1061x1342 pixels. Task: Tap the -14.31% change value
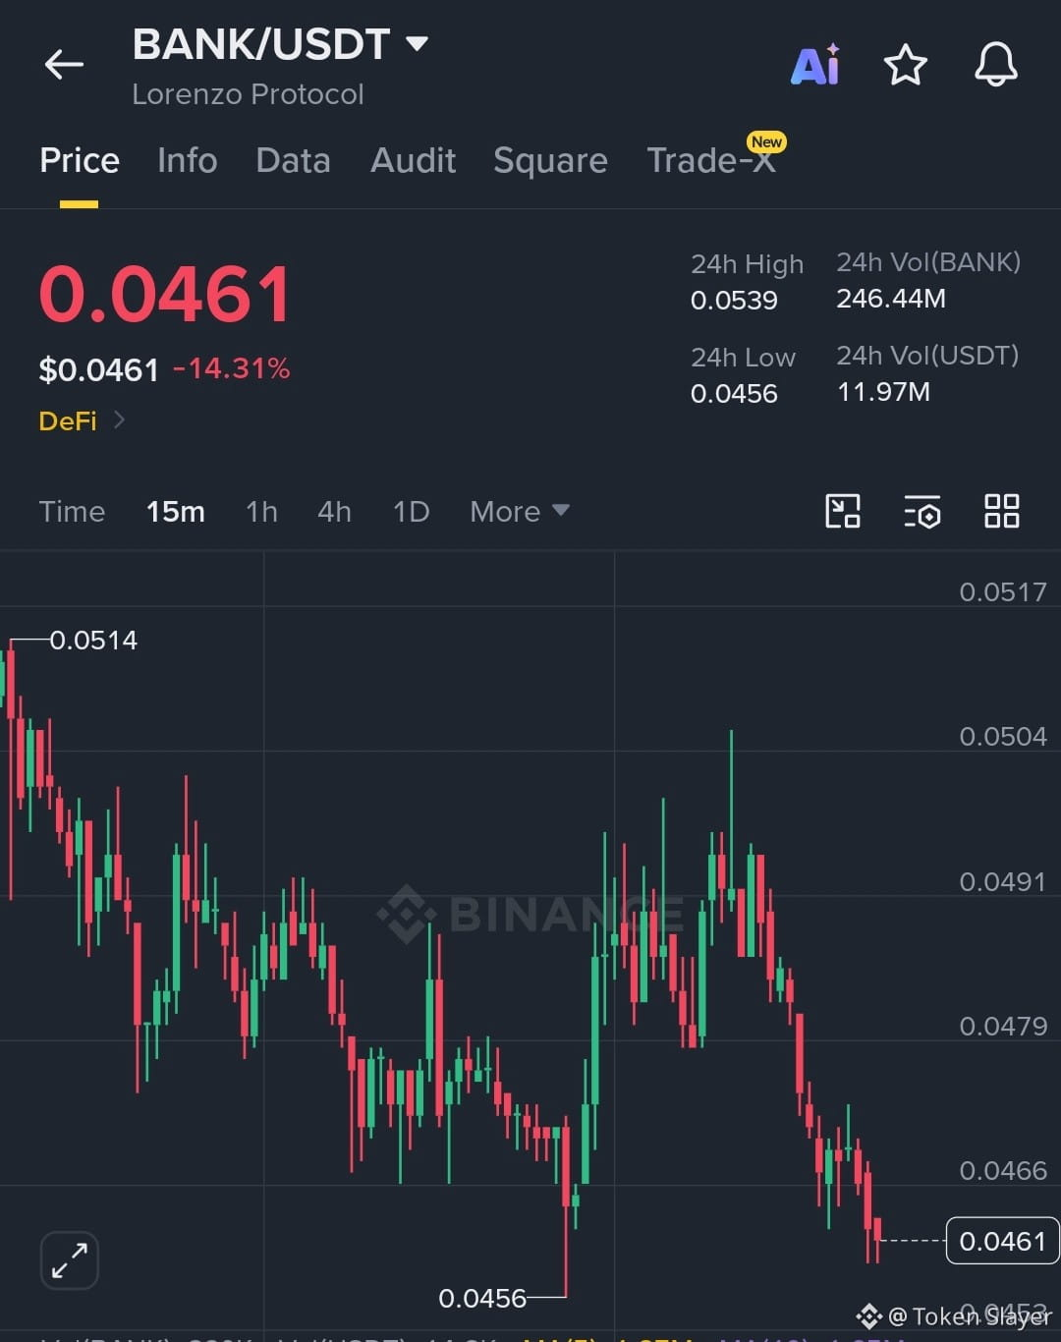click(232, 368)
